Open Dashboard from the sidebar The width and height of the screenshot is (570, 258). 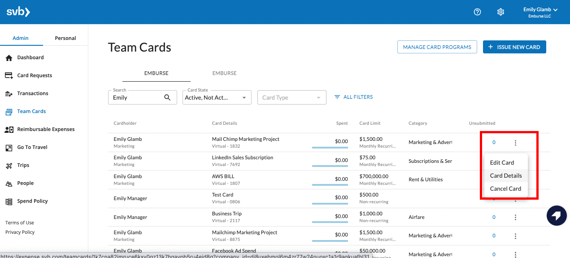tap(30, 57)
